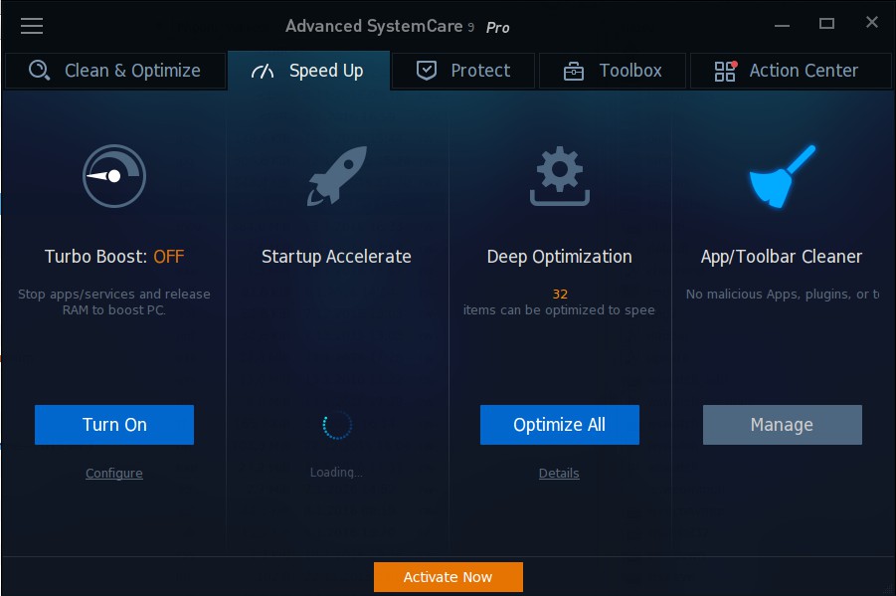Click the Turbo Boost speedometer icon

click(x=114, y=175)
